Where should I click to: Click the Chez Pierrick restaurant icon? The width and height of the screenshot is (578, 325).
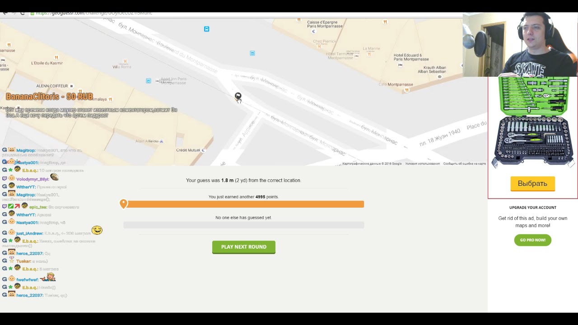319,46
